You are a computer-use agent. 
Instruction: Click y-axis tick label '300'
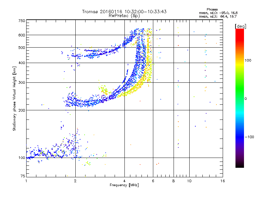coord(22,83)
